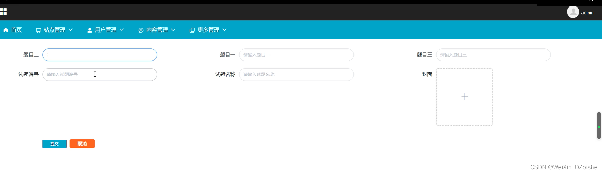This screenshot has width=602, height=173.
Task: Focus the 试题编号 input field
Action: 100,74
